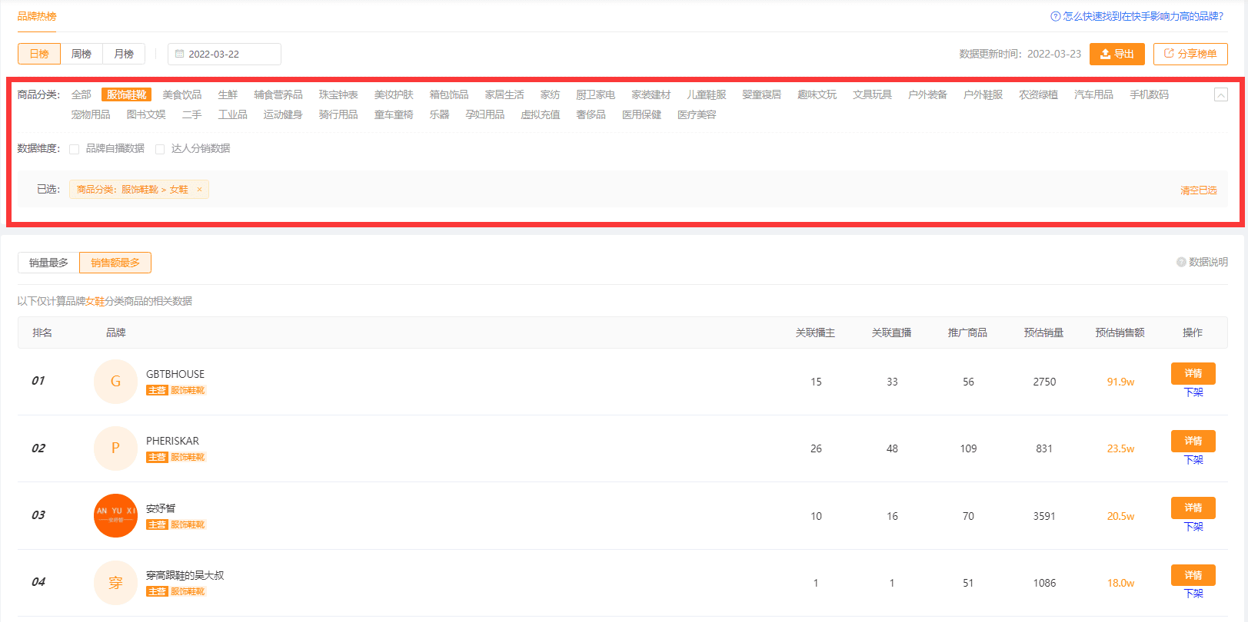Click 下架 for PHERISKAR
Image resolution: width=1248 pixels, height=622 pixels.
[x=1193, y=460]
